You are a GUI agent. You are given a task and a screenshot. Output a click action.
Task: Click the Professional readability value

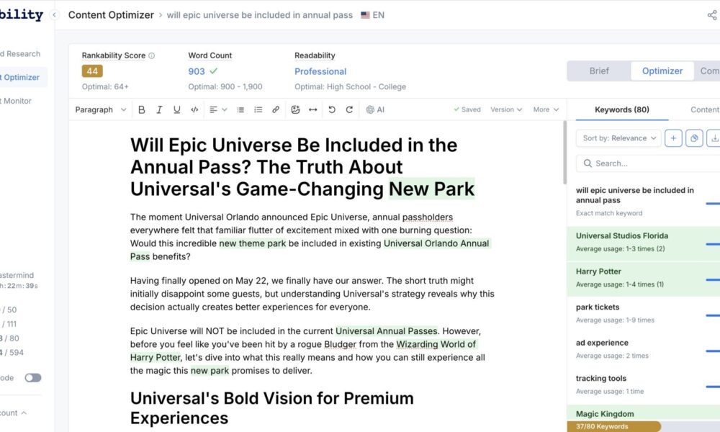[320, 71]
